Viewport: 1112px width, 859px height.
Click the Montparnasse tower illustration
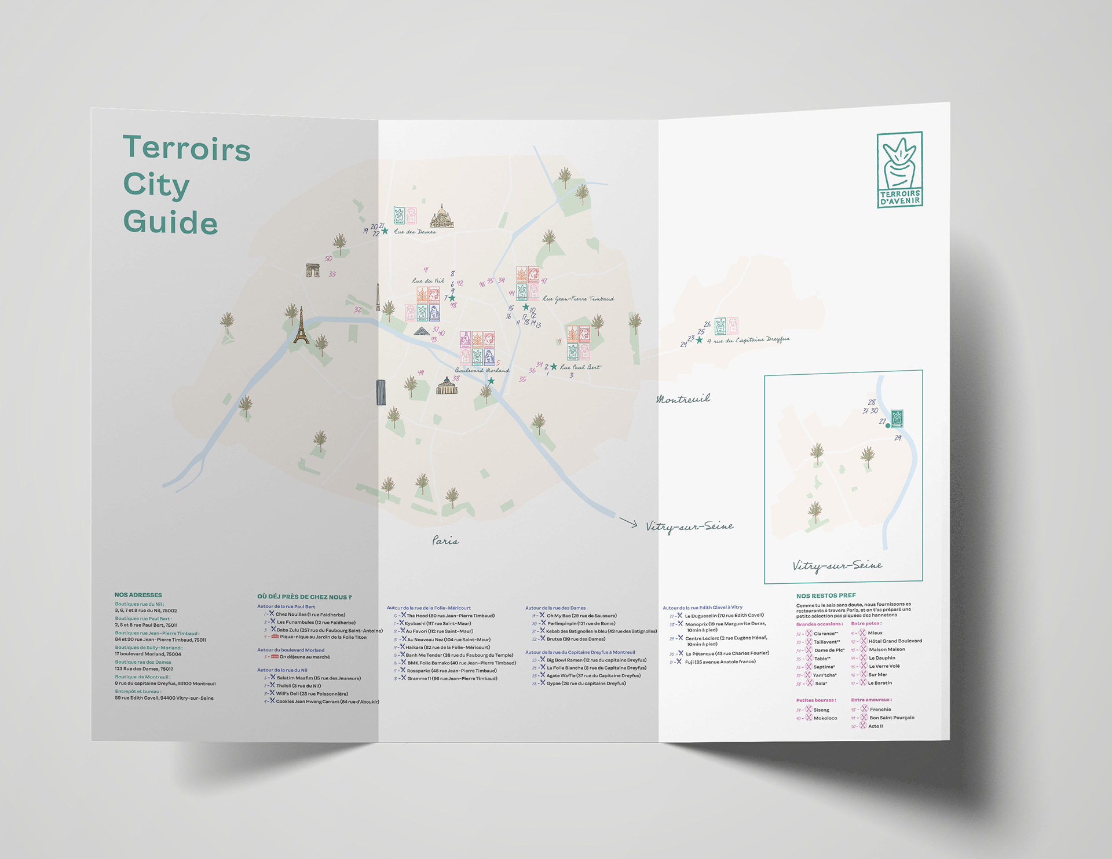pos(381,392)
